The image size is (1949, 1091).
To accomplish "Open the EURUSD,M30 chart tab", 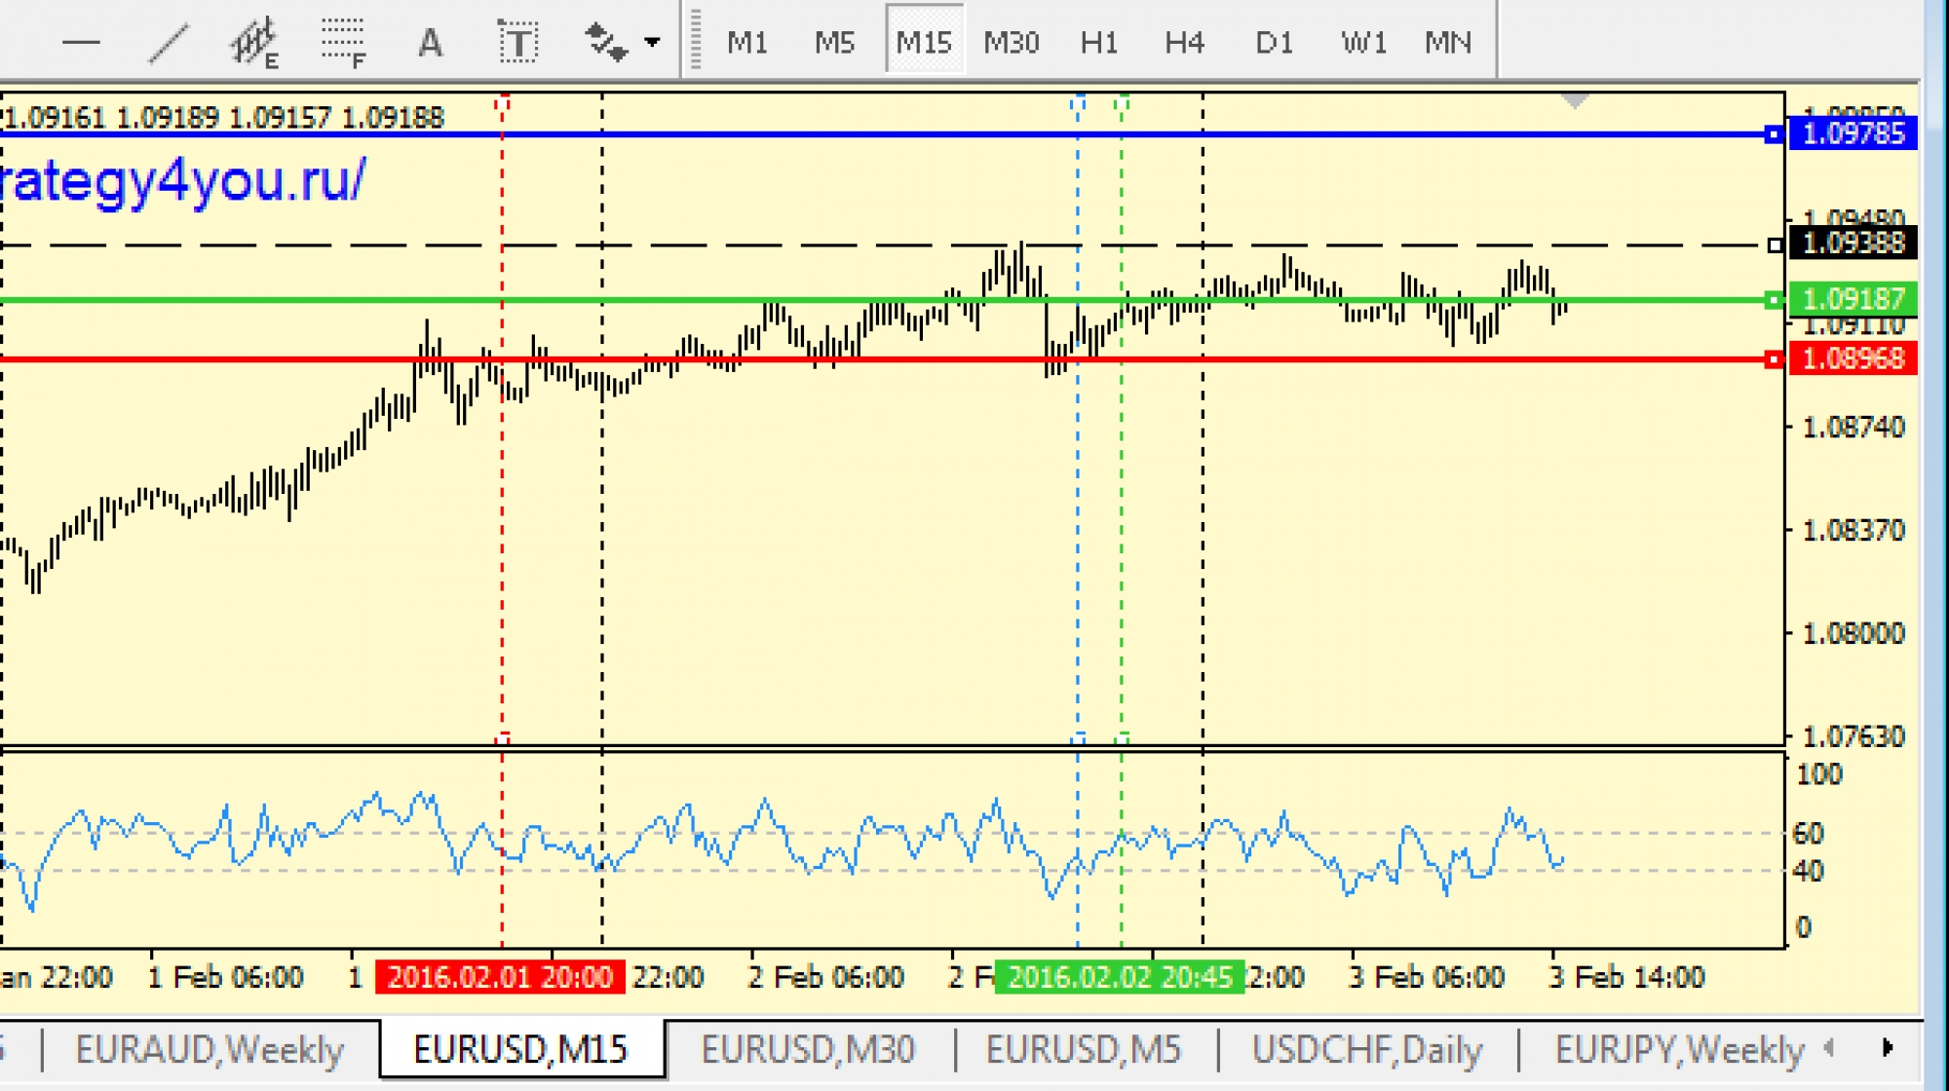I will tap(808, 1050).
